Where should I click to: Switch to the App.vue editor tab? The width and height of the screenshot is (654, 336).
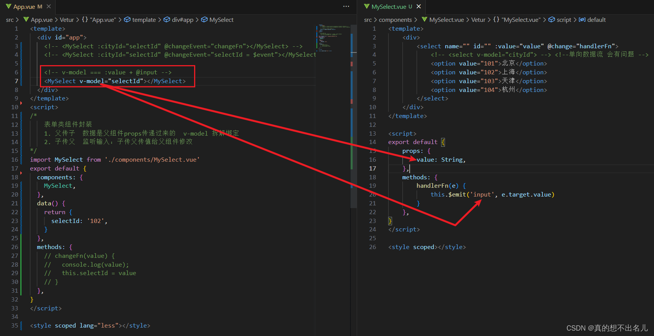28,7
